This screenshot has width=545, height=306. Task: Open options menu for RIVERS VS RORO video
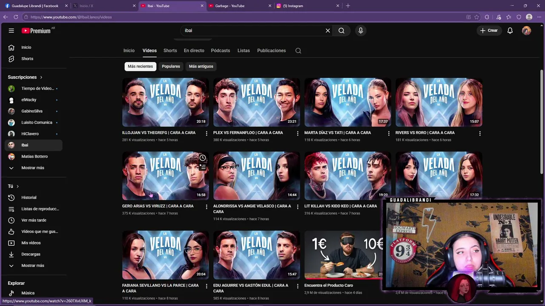tap(480, 133)
